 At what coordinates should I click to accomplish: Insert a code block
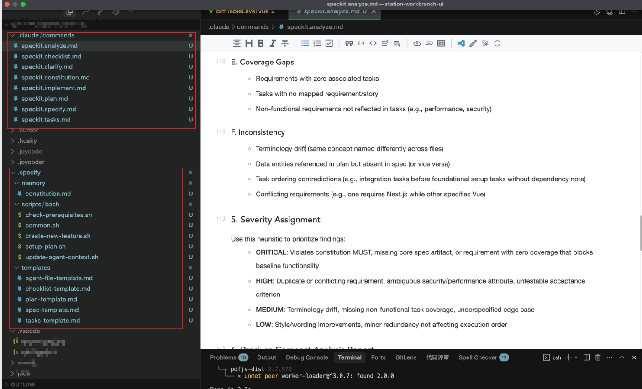[x=373, y=43]
